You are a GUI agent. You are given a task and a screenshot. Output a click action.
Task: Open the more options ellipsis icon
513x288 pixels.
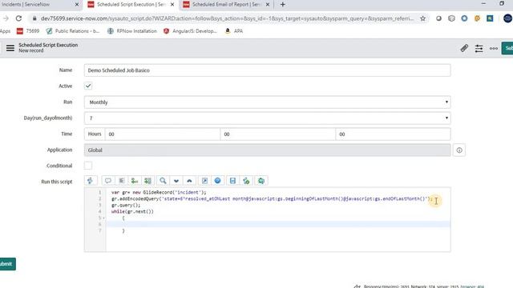pyautogui.click(x=494, y=48)
